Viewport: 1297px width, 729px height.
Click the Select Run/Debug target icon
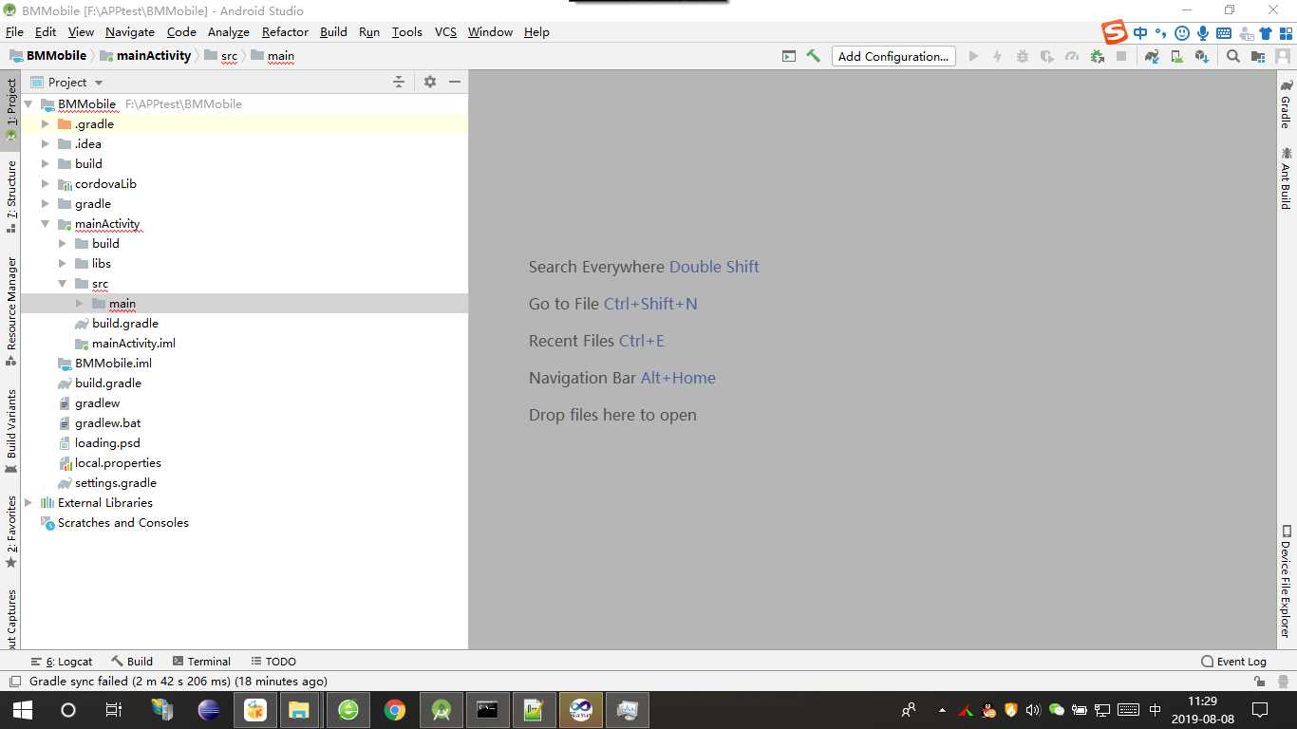(x=789, y=56)
